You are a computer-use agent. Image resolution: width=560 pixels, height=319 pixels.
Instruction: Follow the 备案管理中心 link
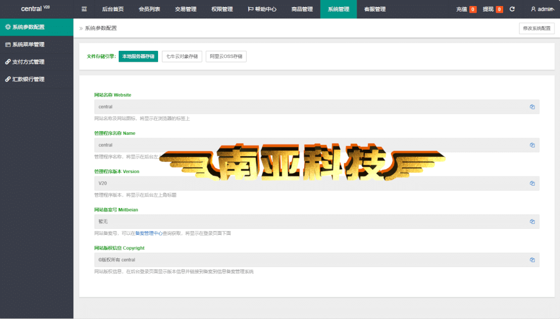click(x=149, y=233)
